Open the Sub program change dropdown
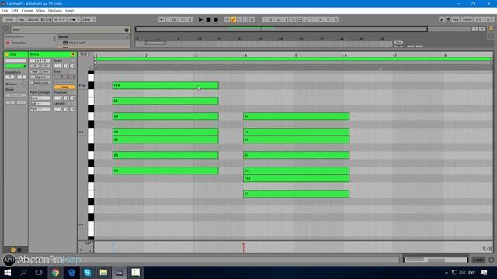This screenshot has width=497, height=279. (x=40, y=103)
